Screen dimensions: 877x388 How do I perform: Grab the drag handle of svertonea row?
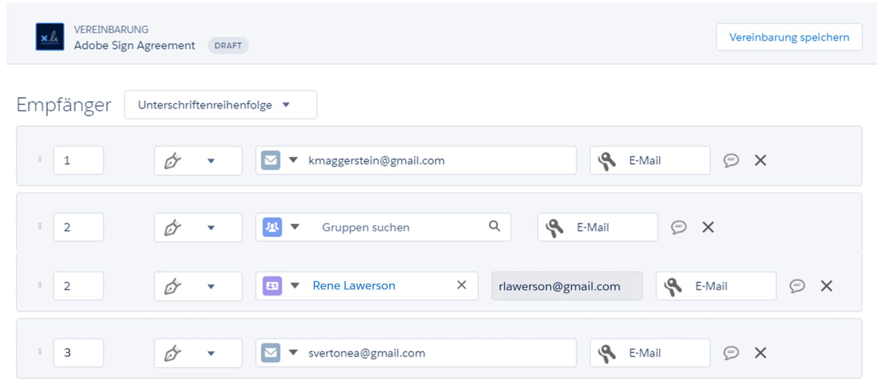click(40, 351)
